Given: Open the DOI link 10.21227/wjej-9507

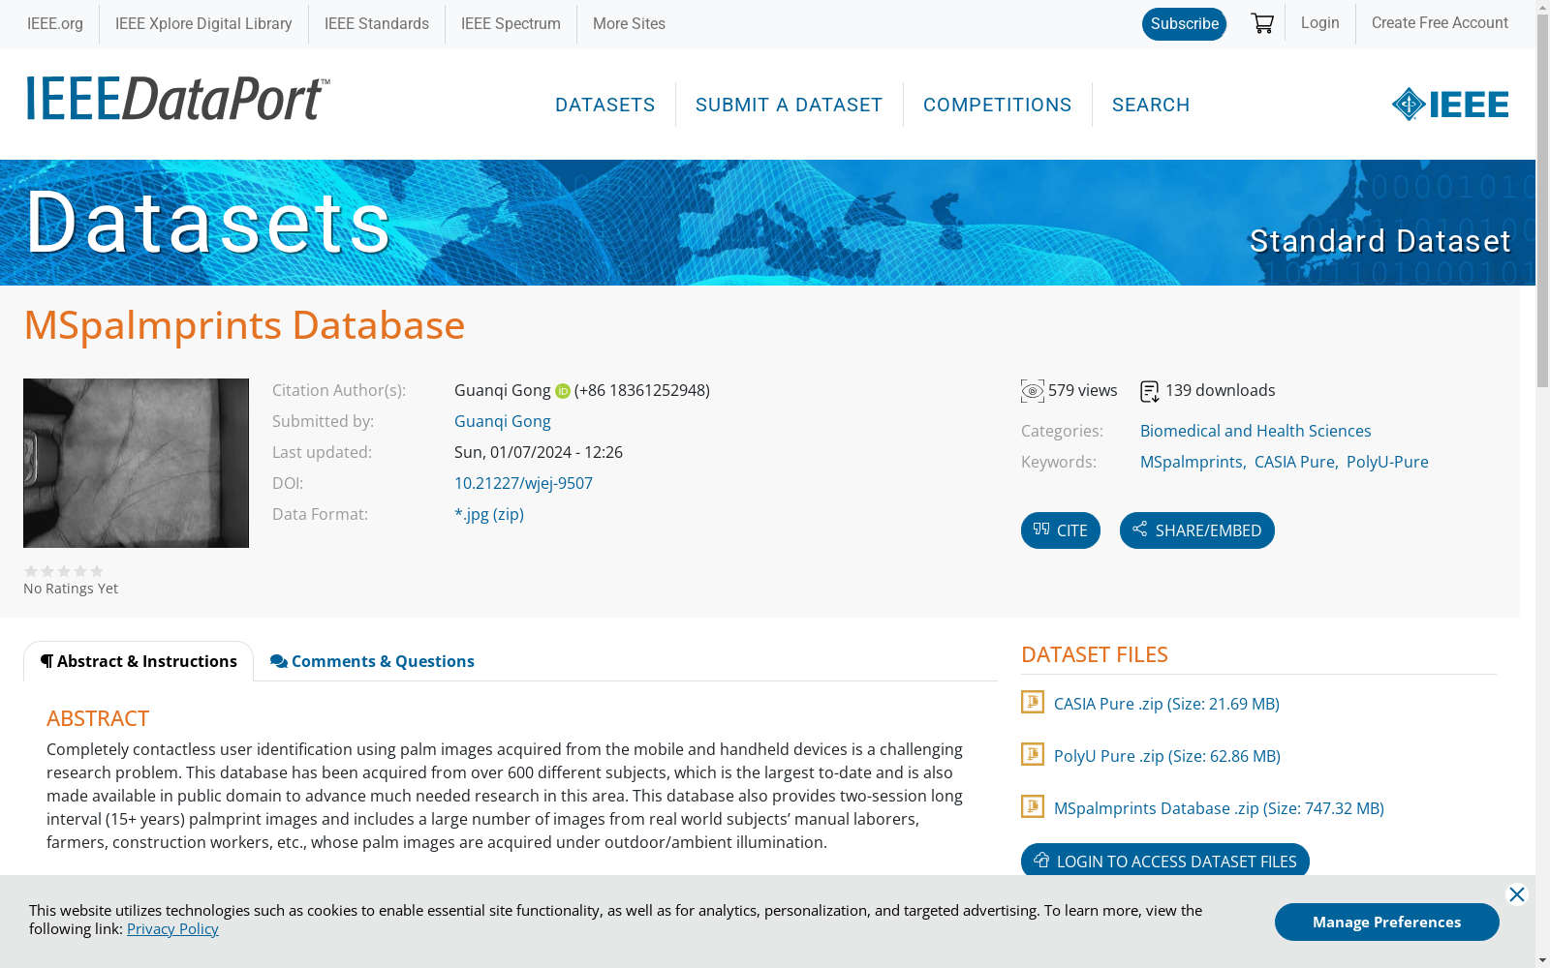Looking at the screenshot, I should pos(523,483).
